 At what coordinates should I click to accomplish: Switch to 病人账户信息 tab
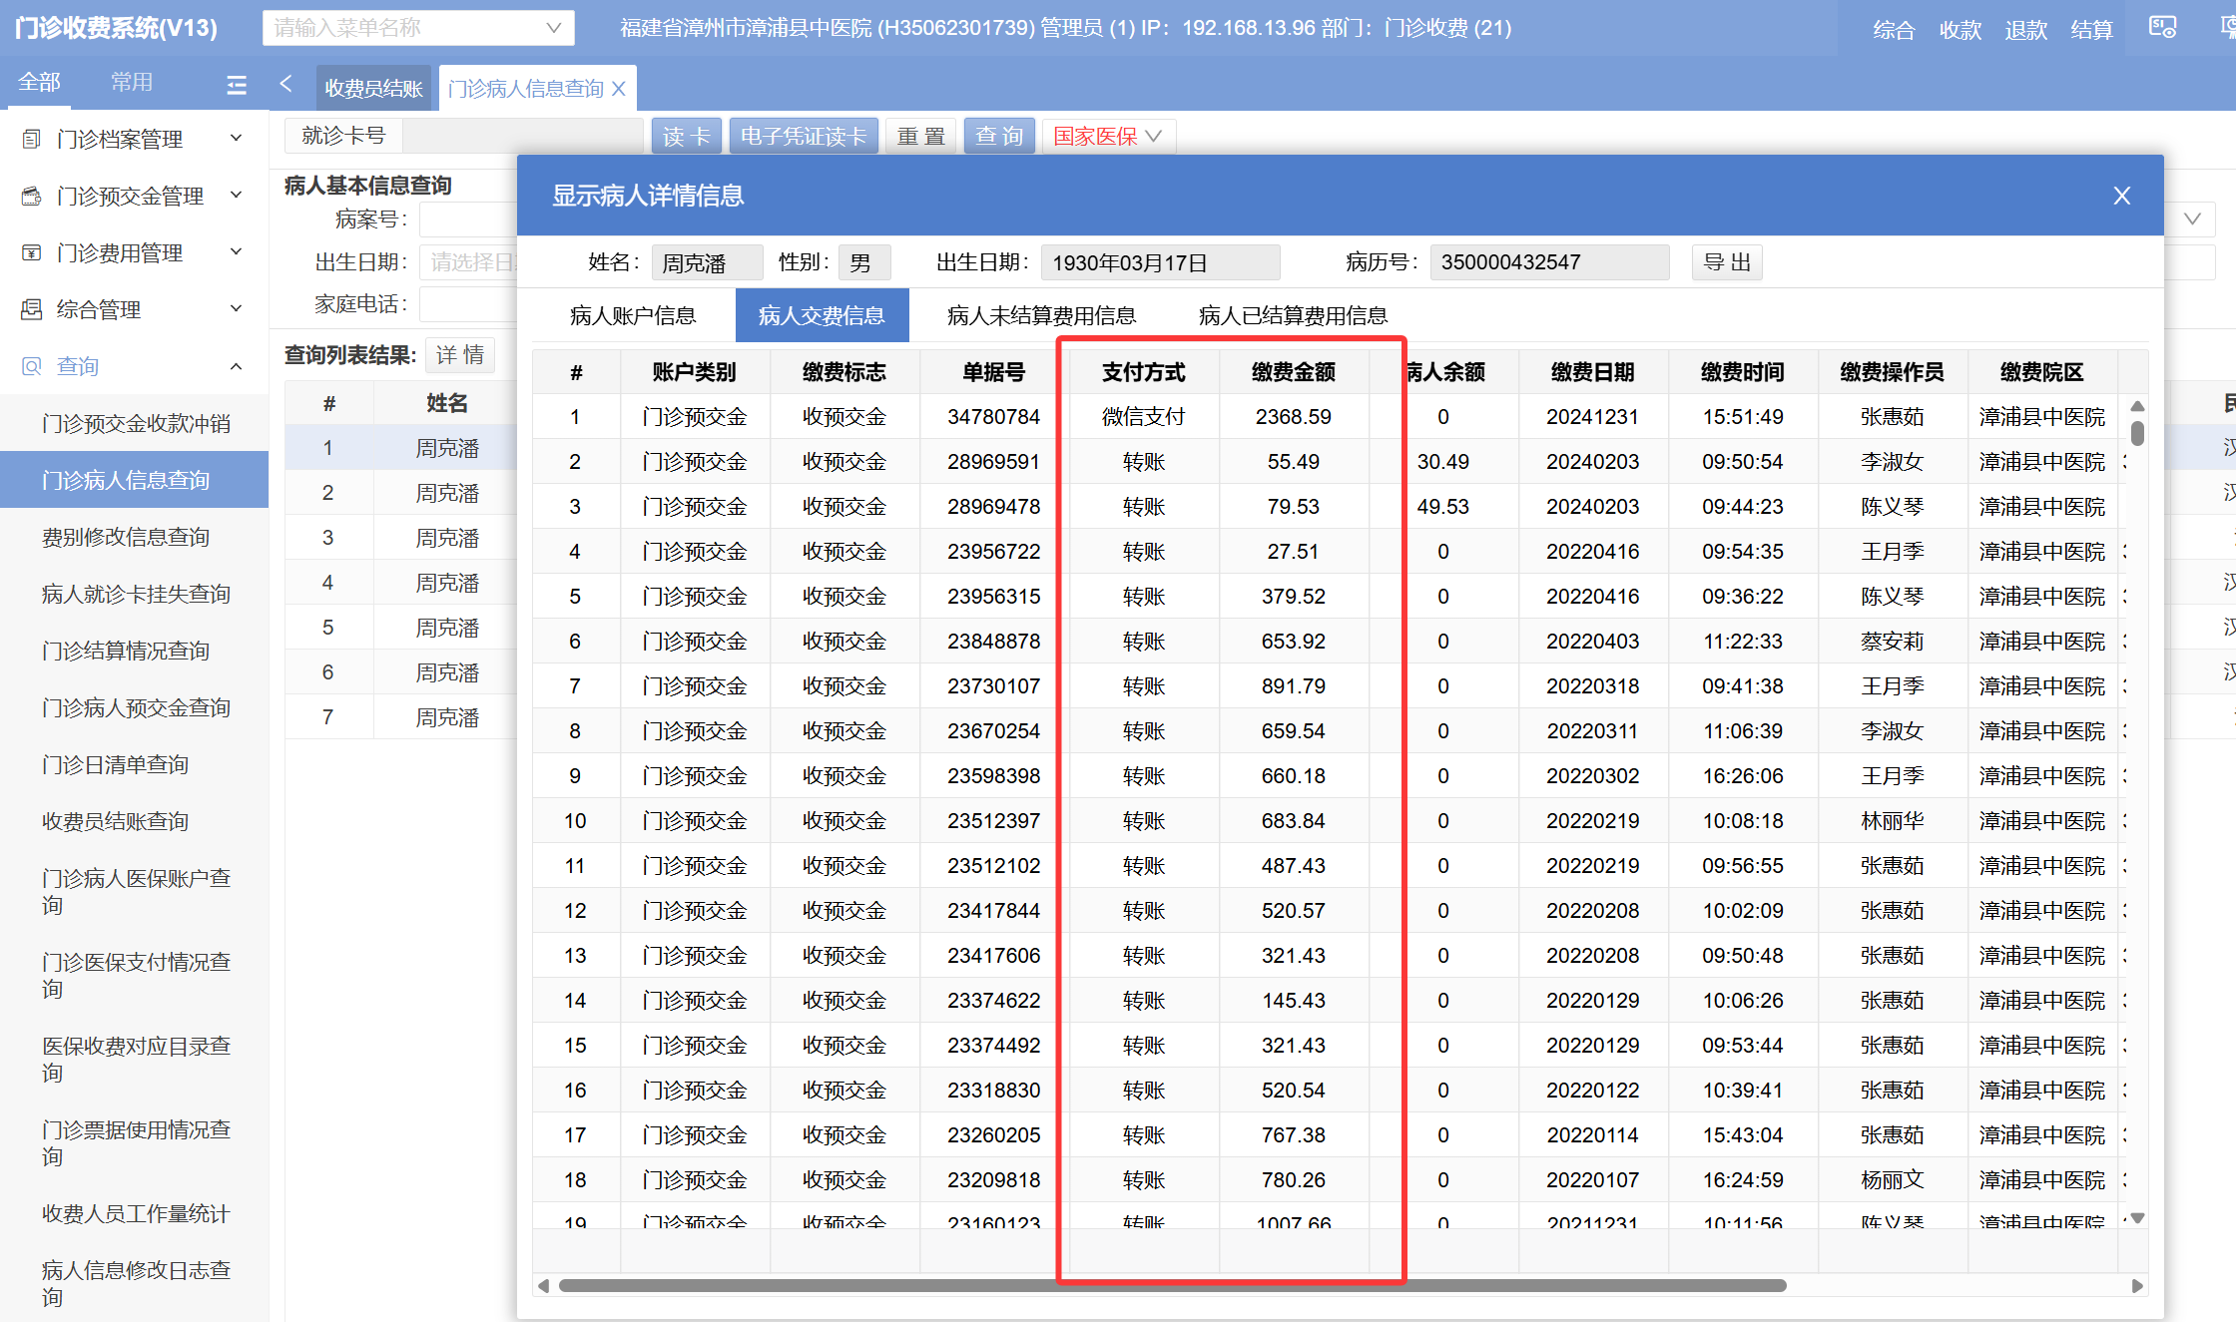pyautogui.click(x=633, y=316)
